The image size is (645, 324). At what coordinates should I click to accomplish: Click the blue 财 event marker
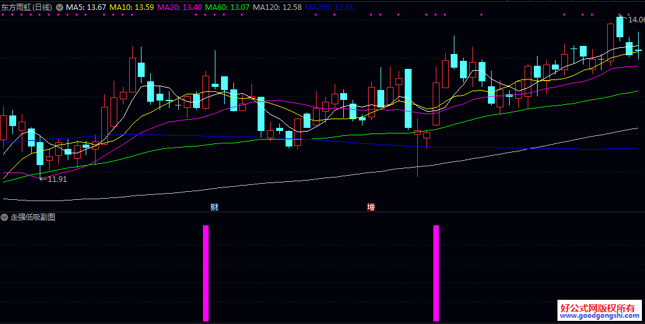(214, 207)
